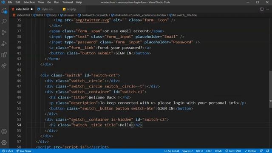This screenshot has width=272, height=153.
Task: Switch to the script.js tab
Action: pyautogui.click(x=71, y=9)
